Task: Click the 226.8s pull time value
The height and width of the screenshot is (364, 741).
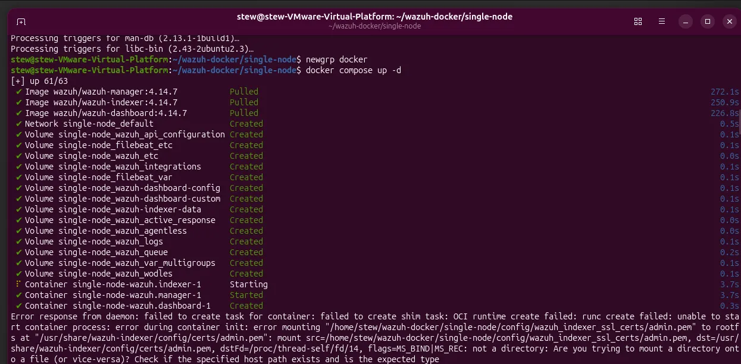Action: [725, 113]
